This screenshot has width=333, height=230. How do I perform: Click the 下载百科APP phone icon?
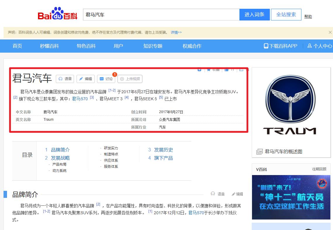pyautogui.click(x=265, y=46)
